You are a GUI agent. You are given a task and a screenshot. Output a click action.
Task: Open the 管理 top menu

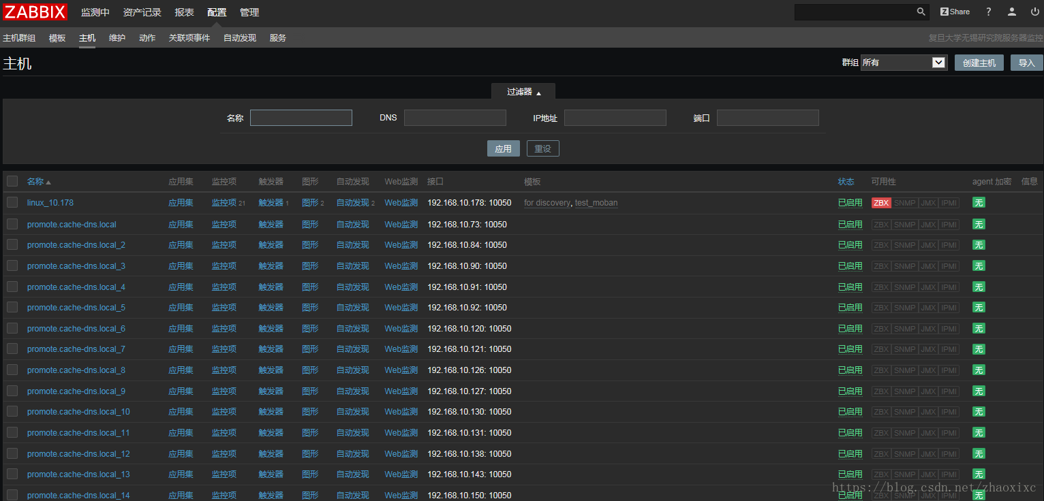tap(249, 12)
